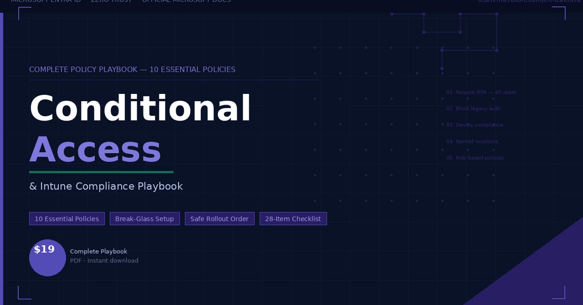The width and height of the screenshot is (583, 305).
Task: Click the "10 Essential Policies" tag
Action: pyautogui.click(x=67, y=219)
